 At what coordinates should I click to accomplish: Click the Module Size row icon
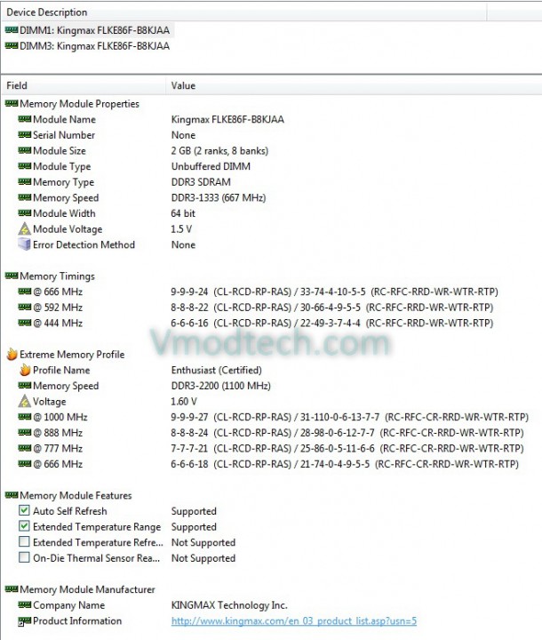click(25, 150)
